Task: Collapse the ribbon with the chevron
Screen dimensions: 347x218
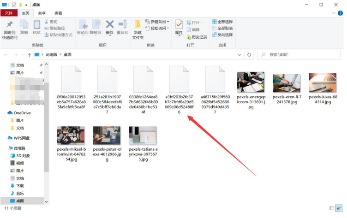Action: (334, 13)
